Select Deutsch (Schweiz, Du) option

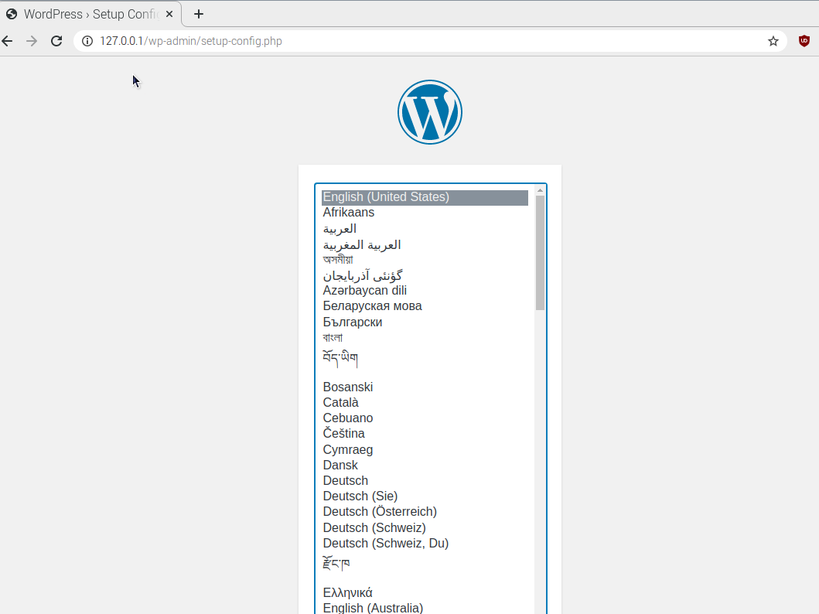[x=425, y=544]
